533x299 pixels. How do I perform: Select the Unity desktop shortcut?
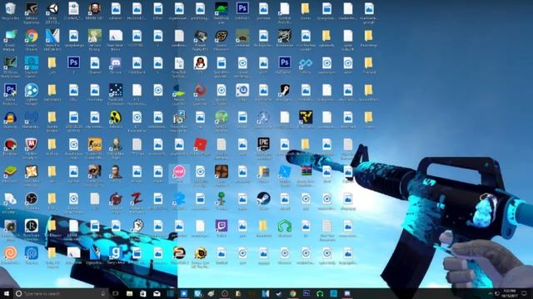point(52,9)
